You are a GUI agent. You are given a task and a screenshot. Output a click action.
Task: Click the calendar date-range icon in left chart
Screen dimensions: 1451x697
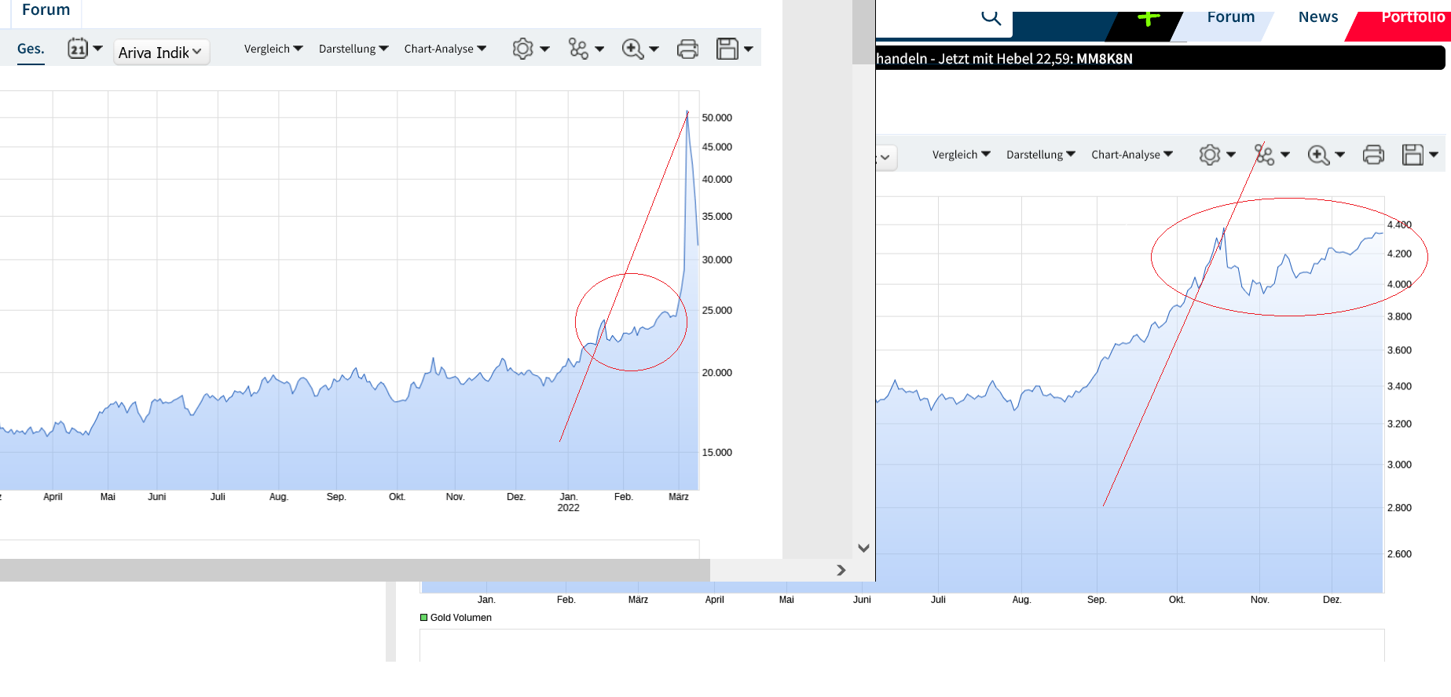(78, 49)
